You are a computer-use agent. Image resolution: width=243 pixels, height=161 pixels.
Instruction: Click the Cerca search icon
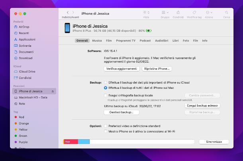pyautogui.click(x=226, y=12)
